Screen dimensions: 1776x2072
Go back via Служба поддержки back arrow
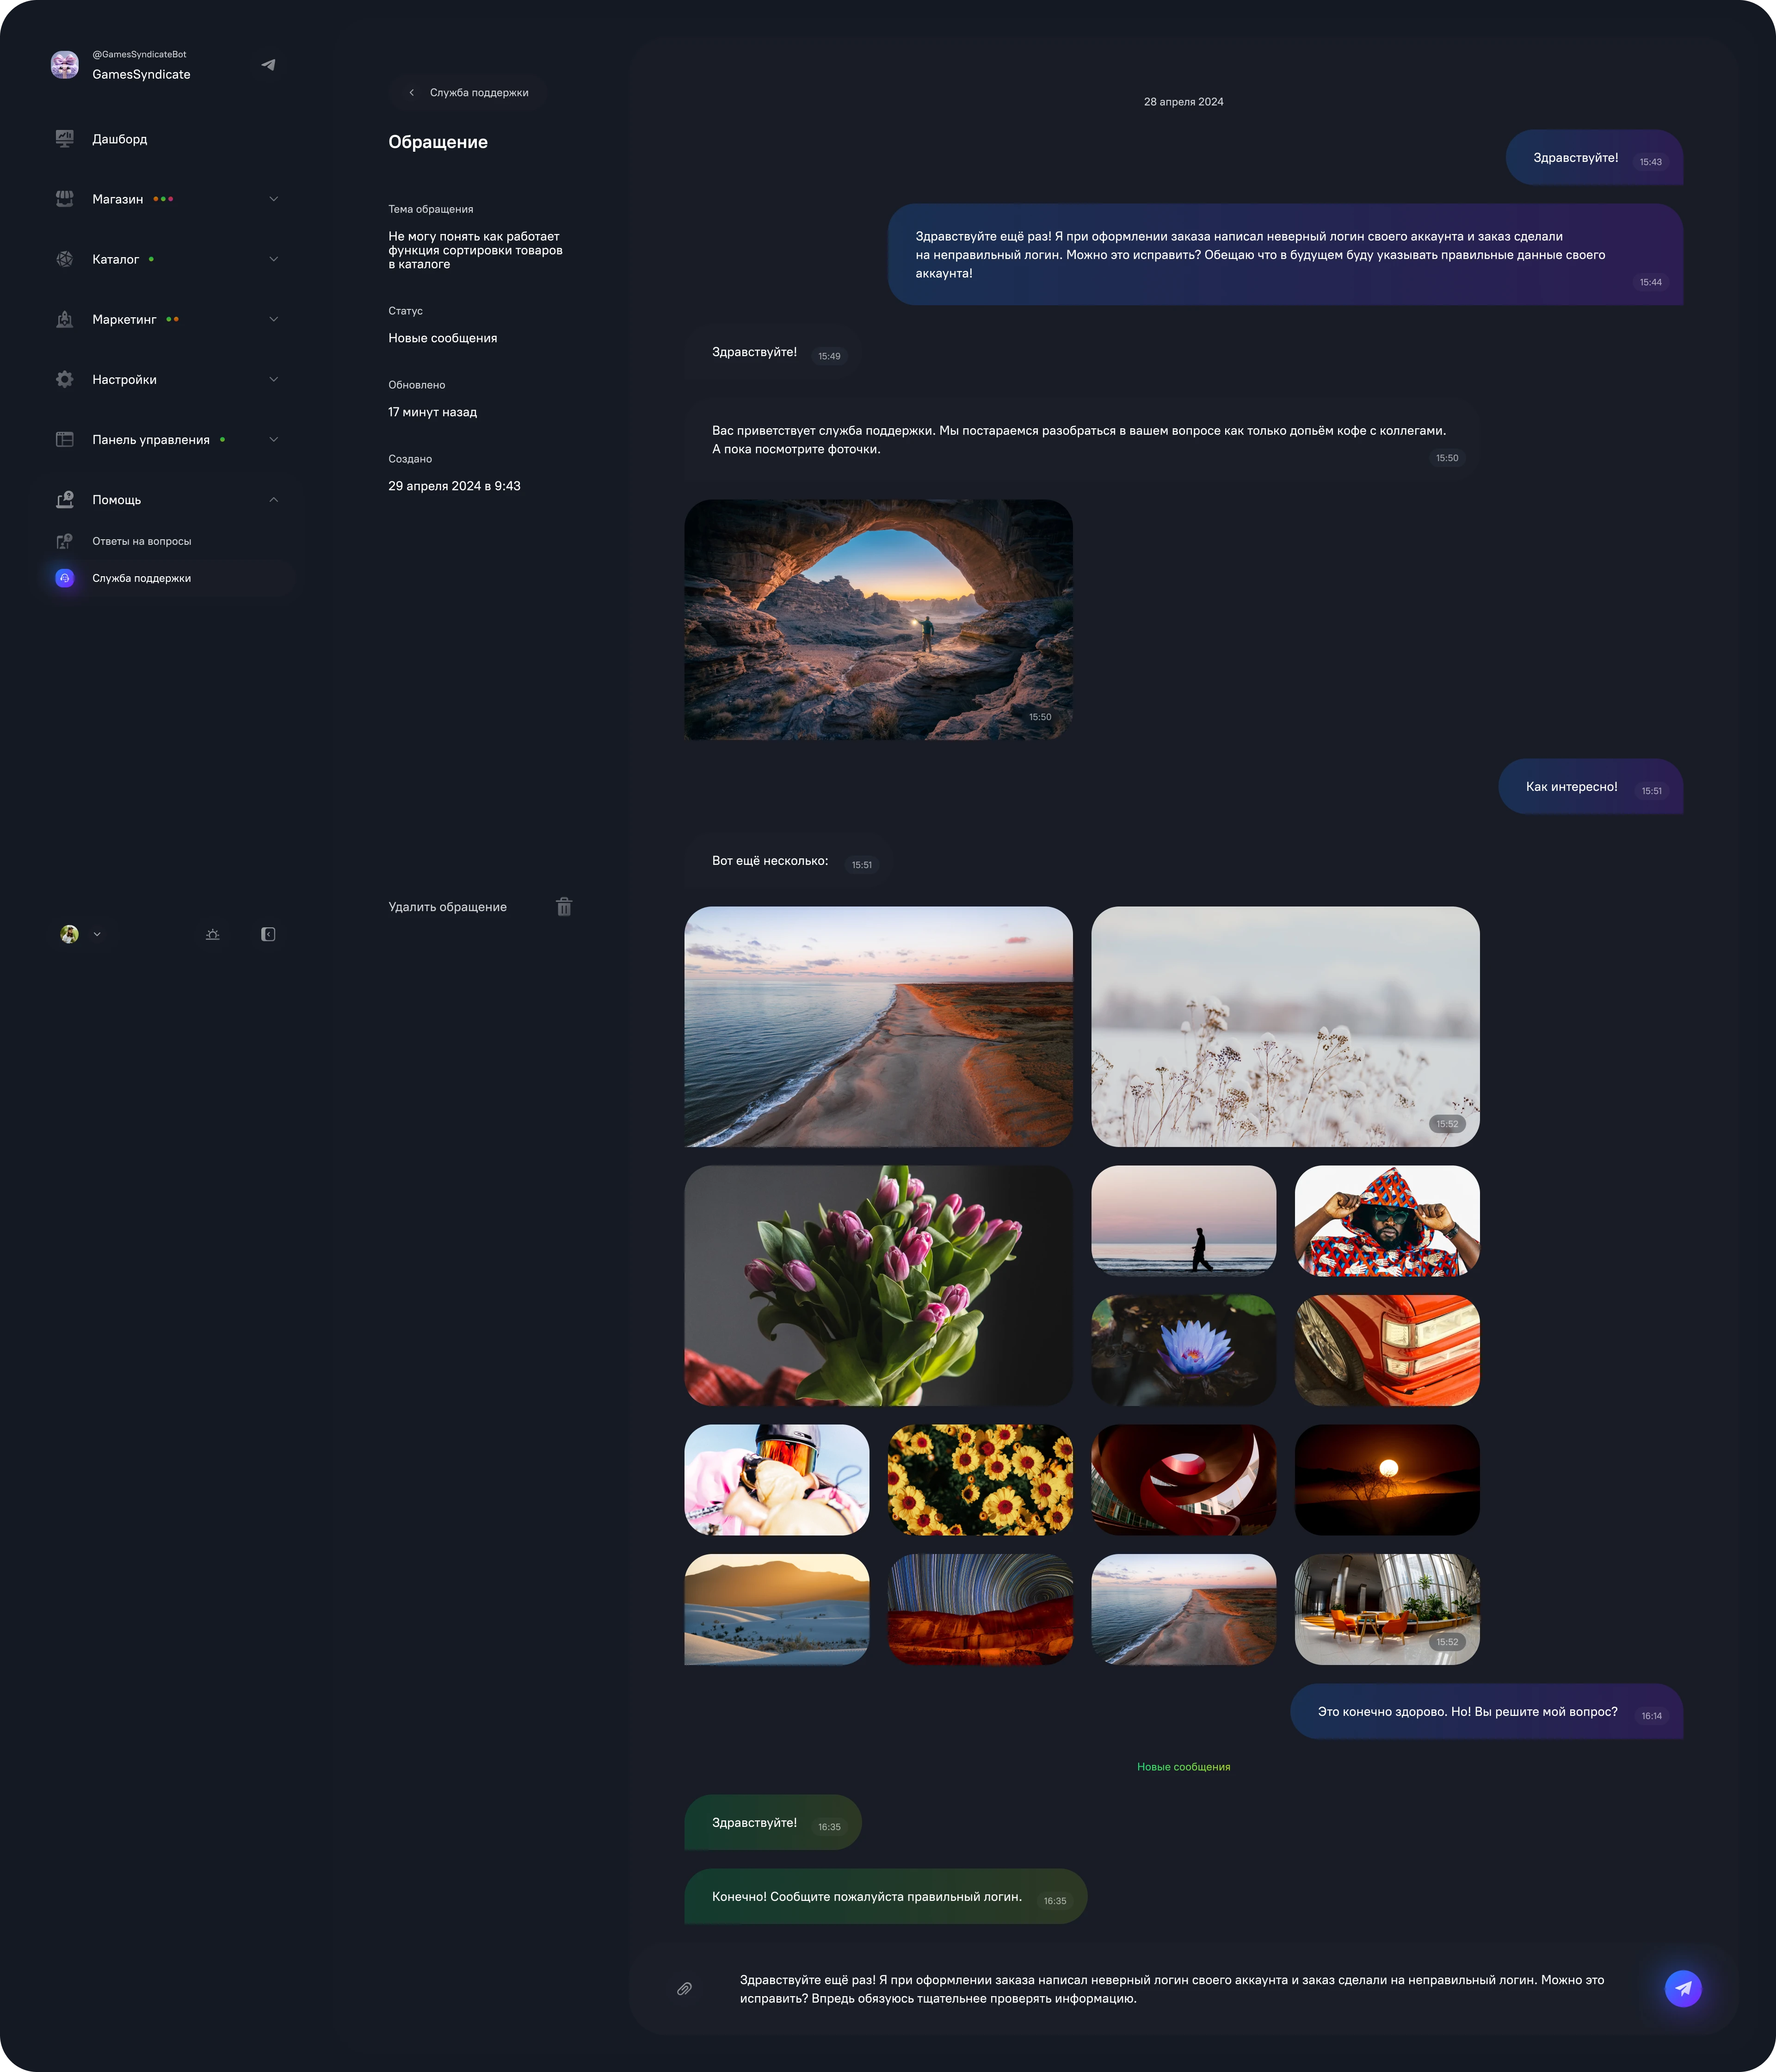pyautogui.click(x=411, y=92)
